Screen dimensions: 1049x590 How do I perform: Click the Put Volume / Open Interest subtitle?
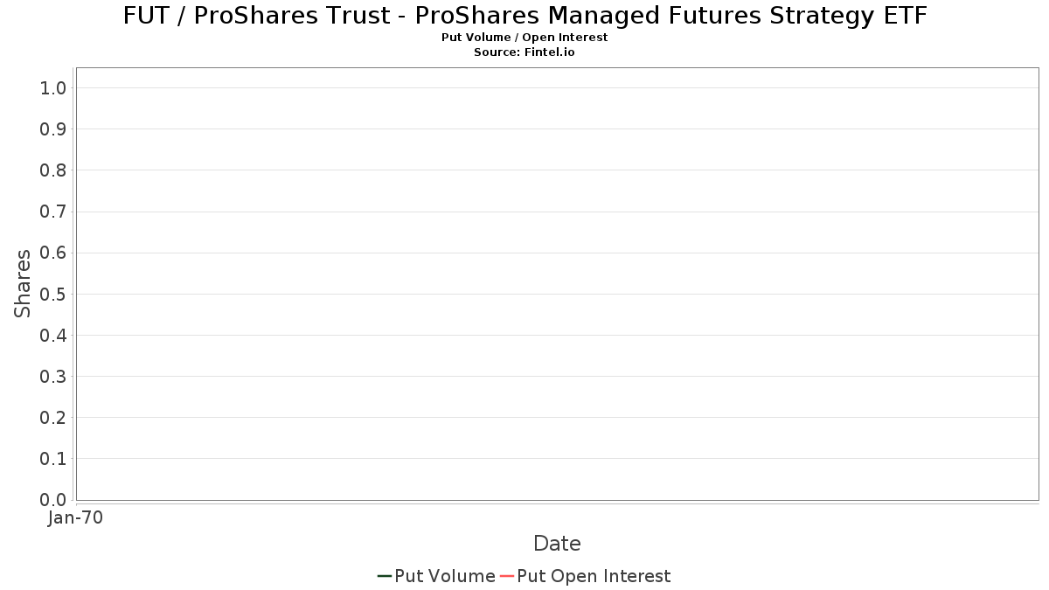524,38
